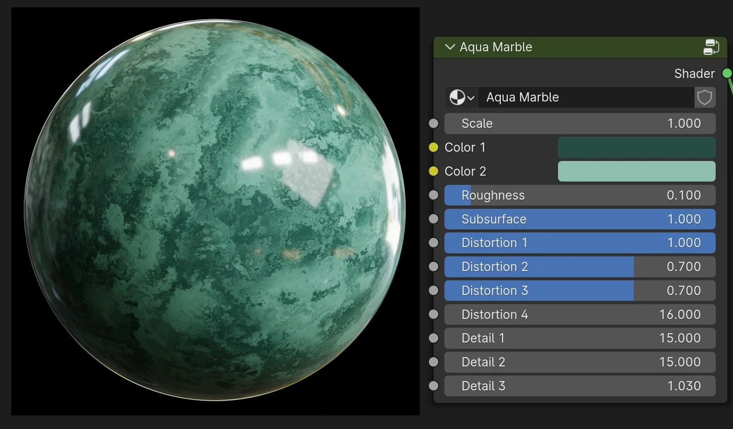The width and height of the screenshot is (733, 429).
Task: Collapse the Aqua Marble node with header chevron
Action: pos(450,47)
